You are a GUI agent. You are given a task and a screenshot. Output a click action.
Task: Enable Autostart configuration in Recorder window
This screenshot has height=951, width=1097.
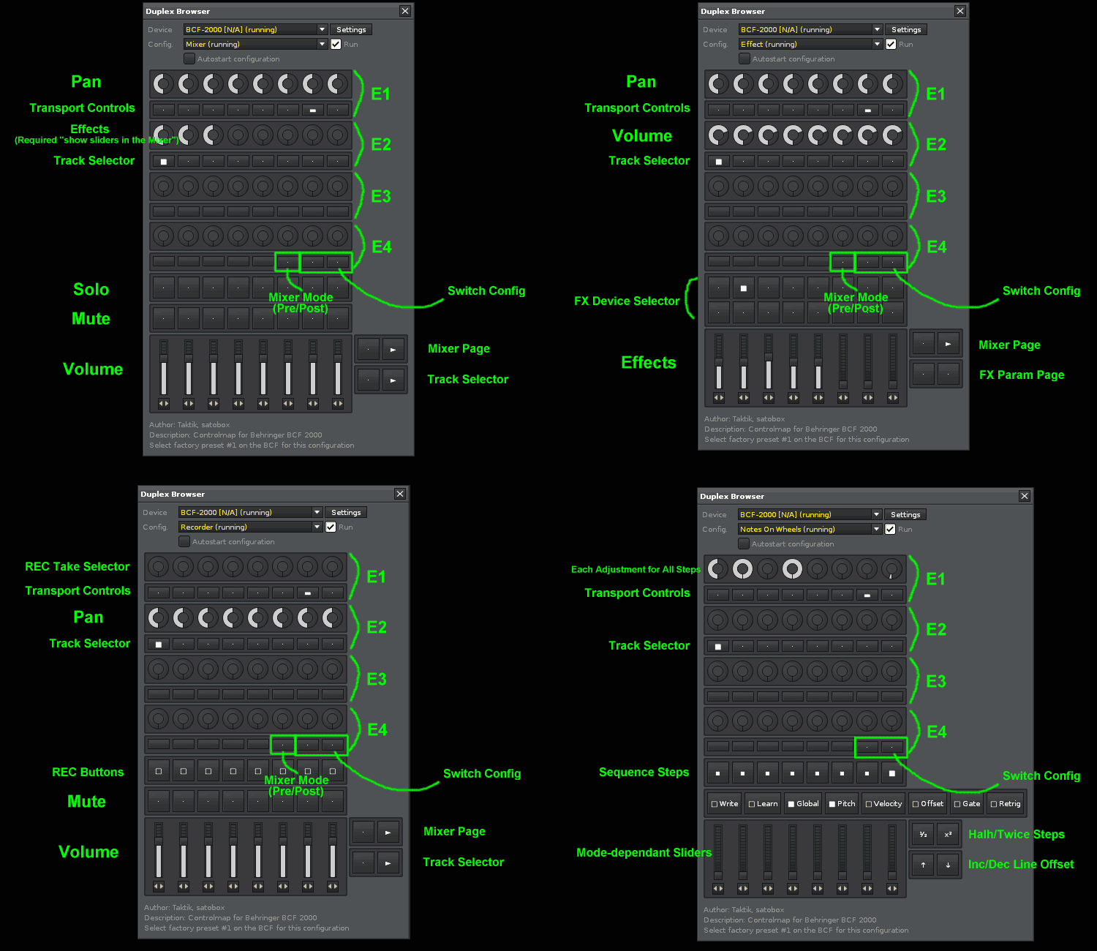184,541
